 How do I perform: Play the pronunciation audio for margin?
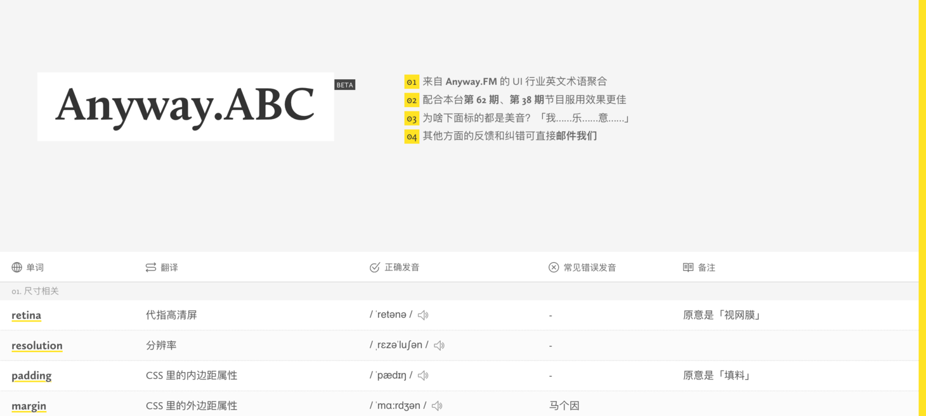tap(437, 406)
